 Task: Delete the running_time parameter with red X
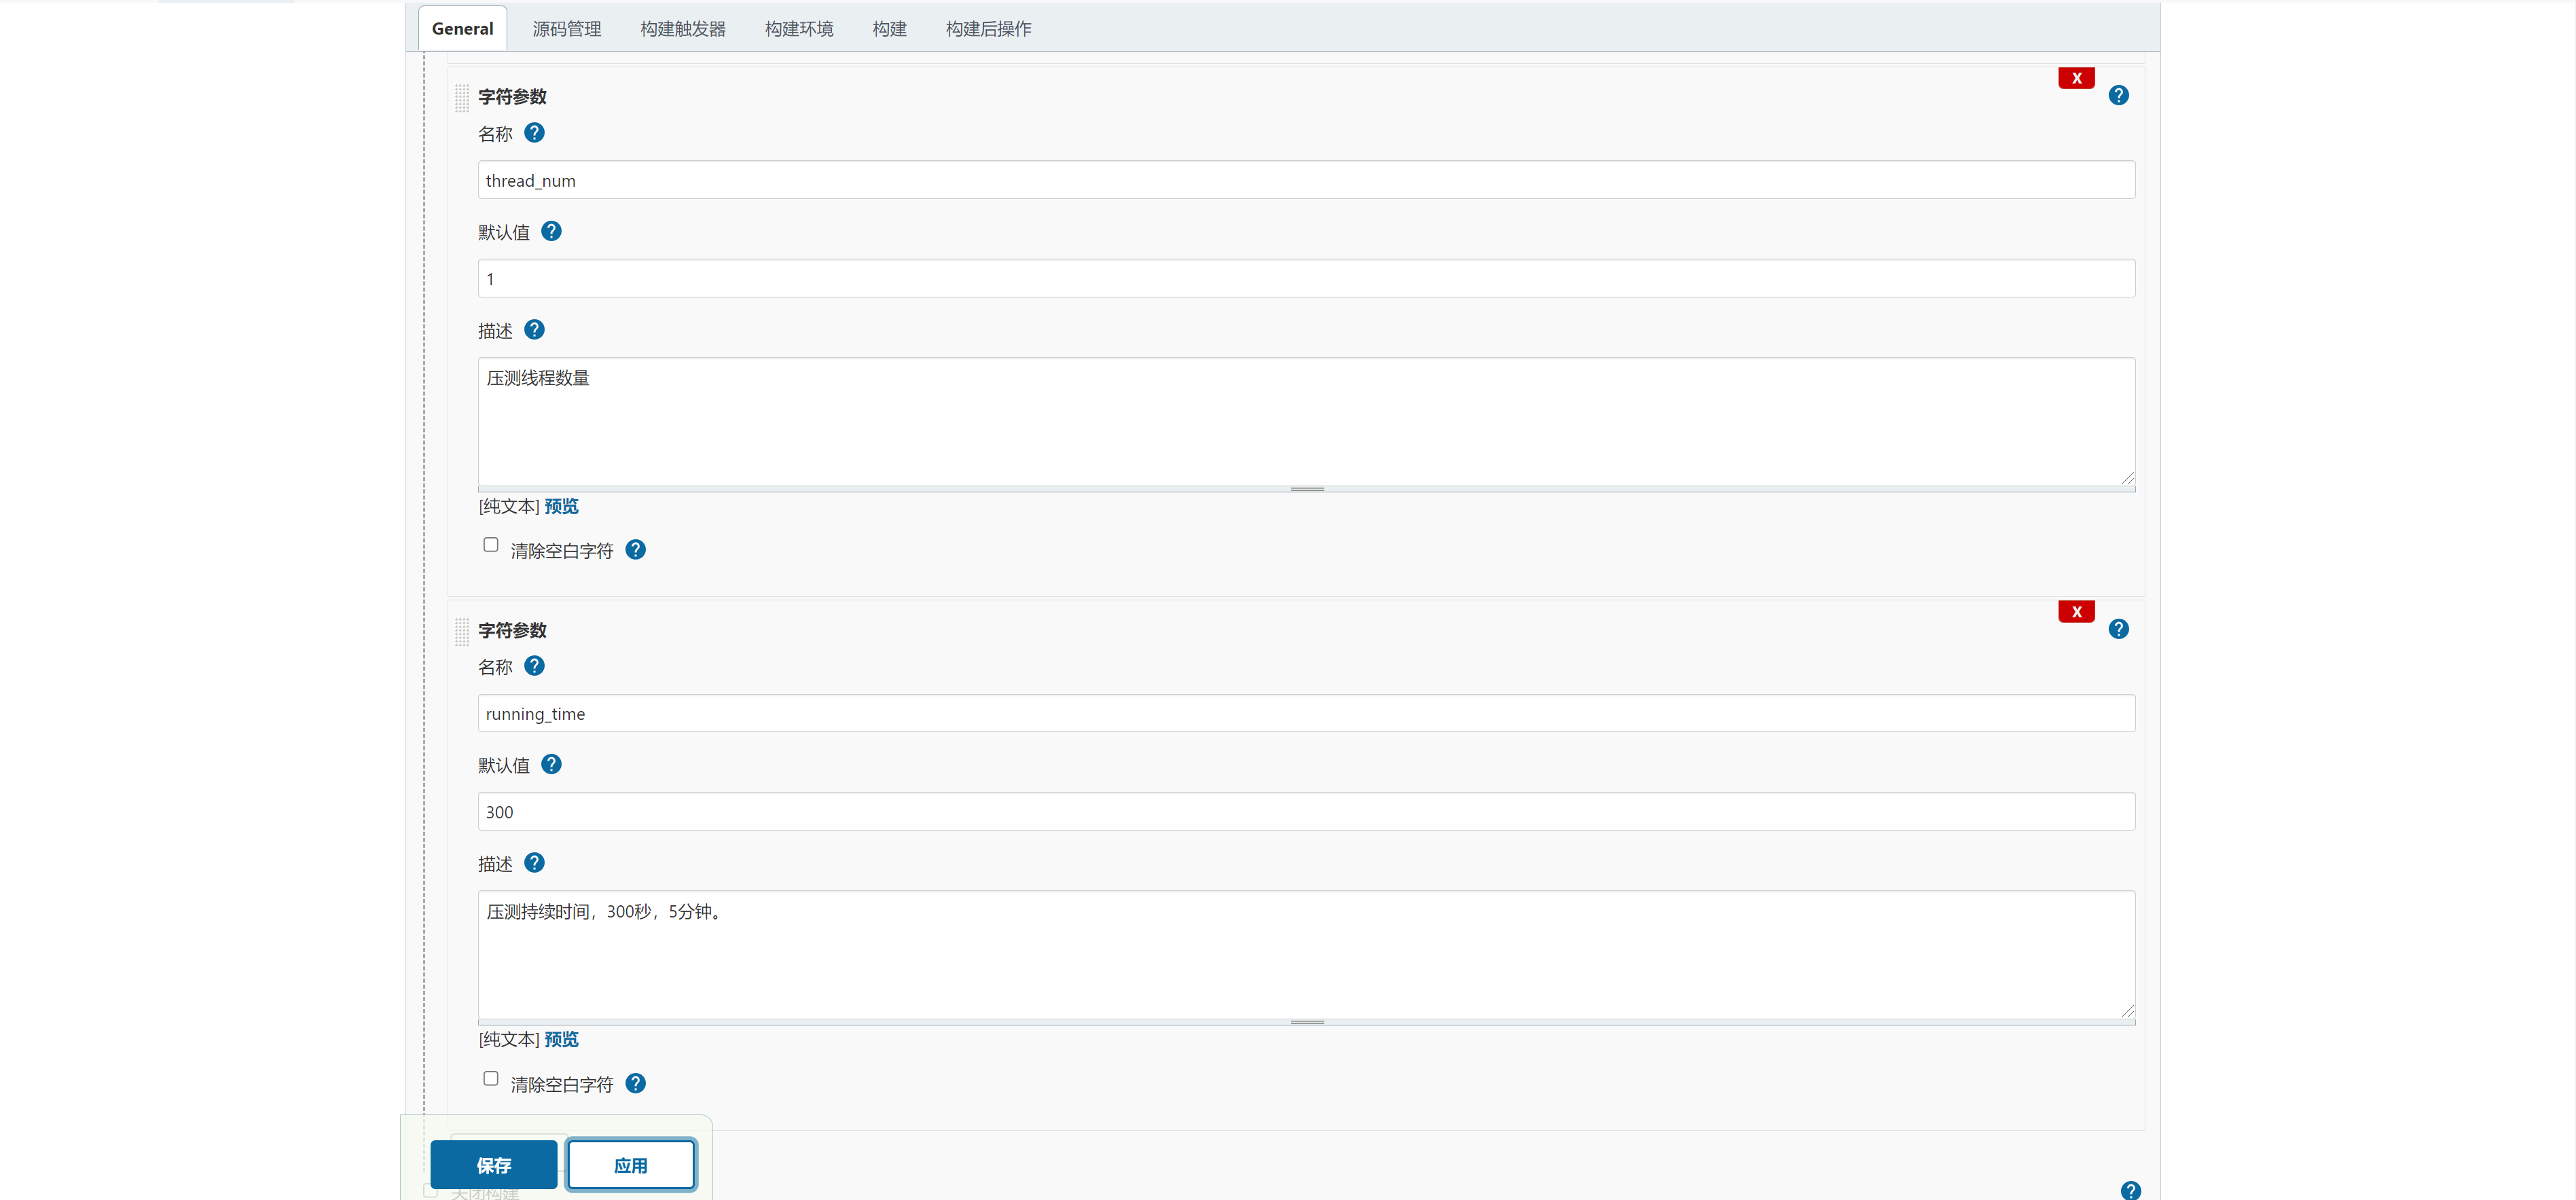click(x=2076, y=612)
